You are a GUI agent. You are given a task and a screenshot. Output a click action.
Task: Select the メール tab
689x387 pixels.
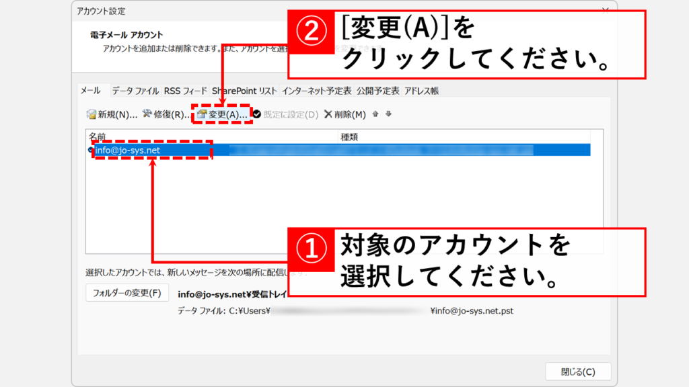[x=92, y=91]
